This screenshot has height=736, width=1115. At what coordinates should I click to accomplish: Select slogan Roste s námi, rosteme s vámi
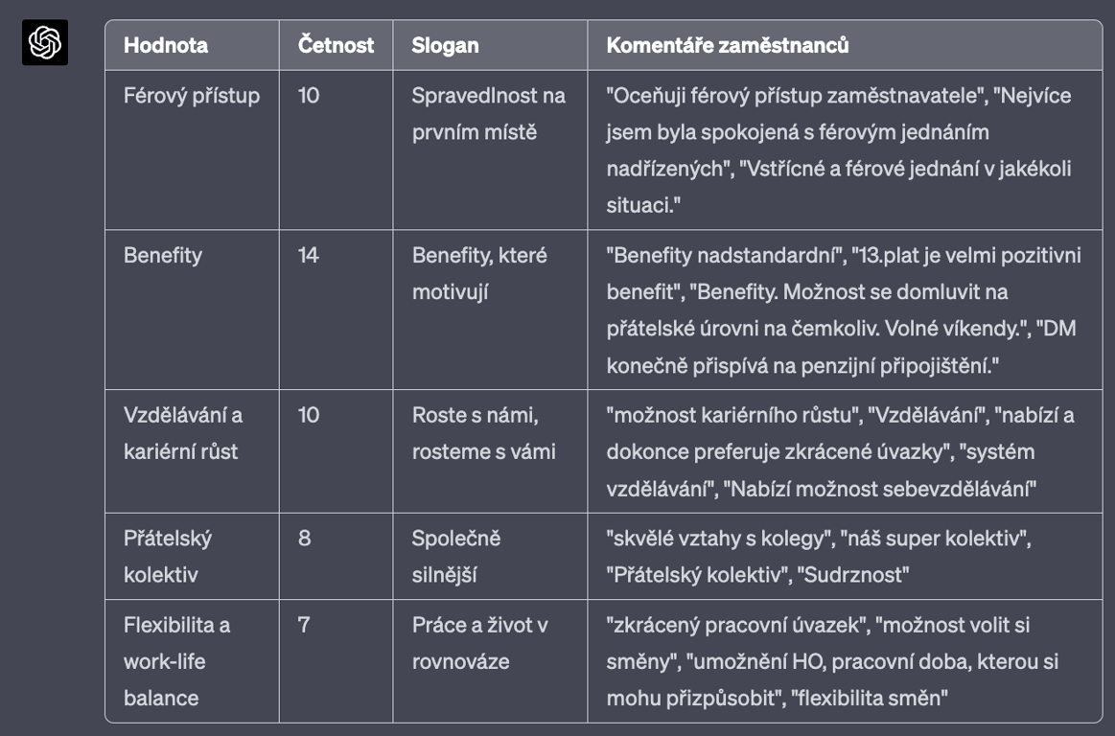coord(483,433)
